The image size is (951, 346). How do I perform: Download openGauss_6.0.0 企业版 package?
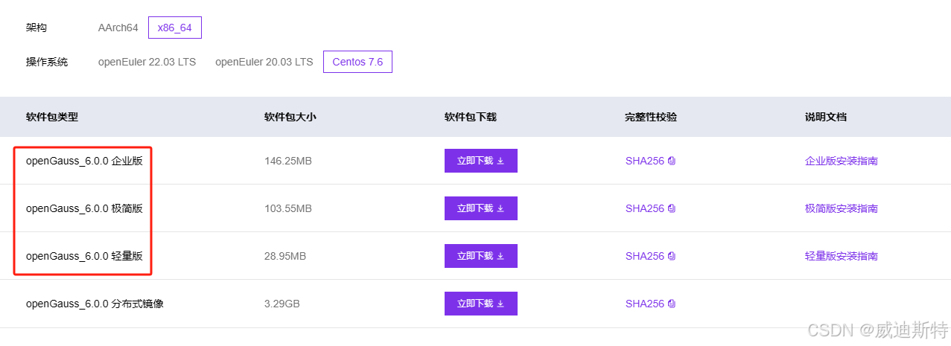click(480, 161)
